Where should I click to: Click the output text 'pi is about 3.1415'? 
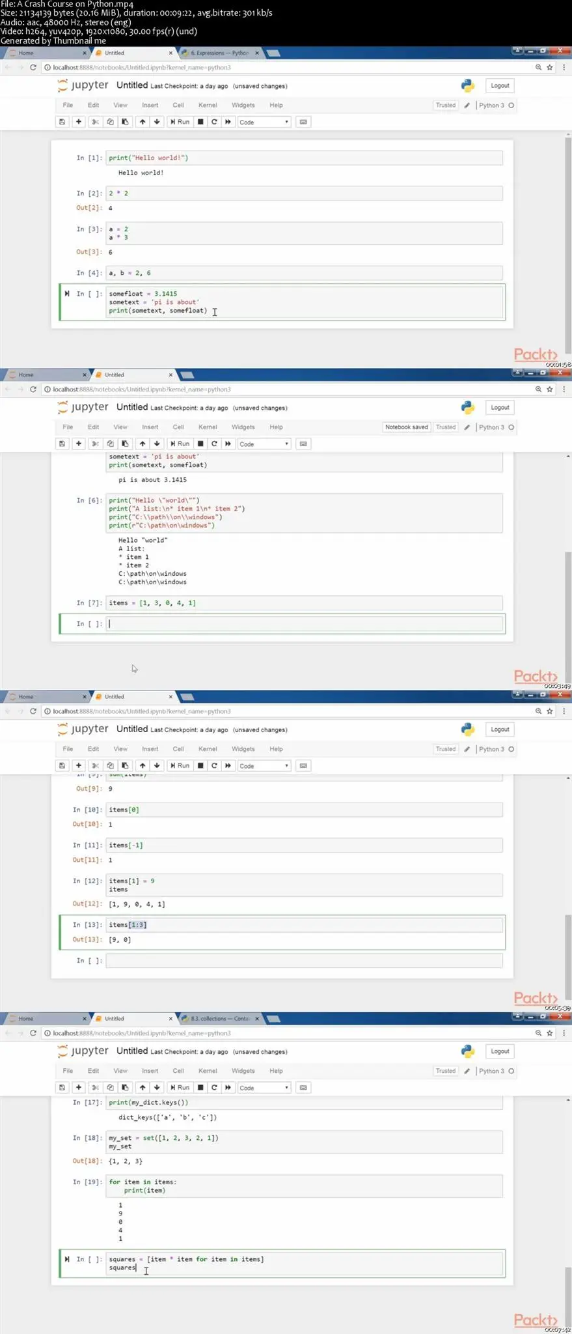click(152, 479)
